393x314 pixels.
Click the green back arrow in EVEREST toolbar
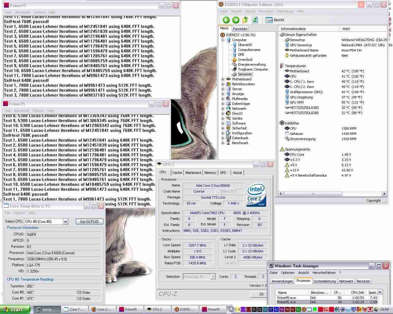coord(226,20)
